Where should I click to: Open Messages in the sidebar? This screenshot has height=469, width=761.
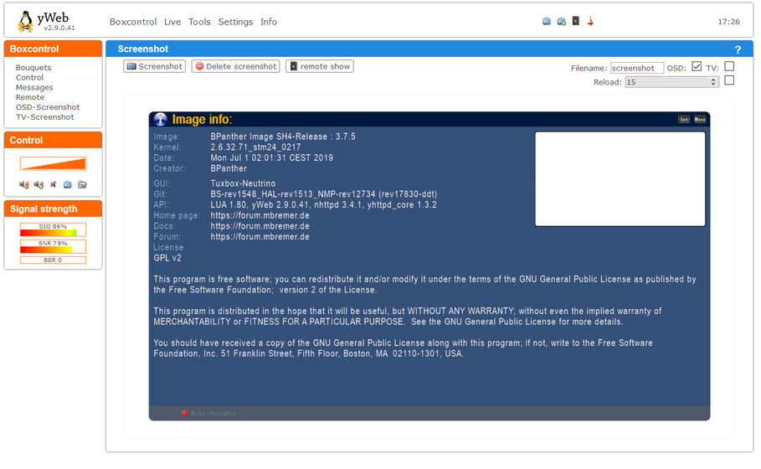(34, 87)
